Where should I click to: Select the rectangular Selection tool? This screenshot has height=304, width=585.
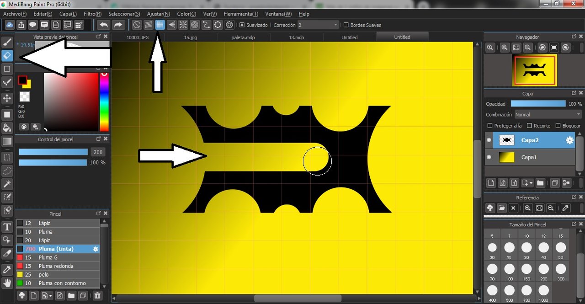[x=7, y=158]
